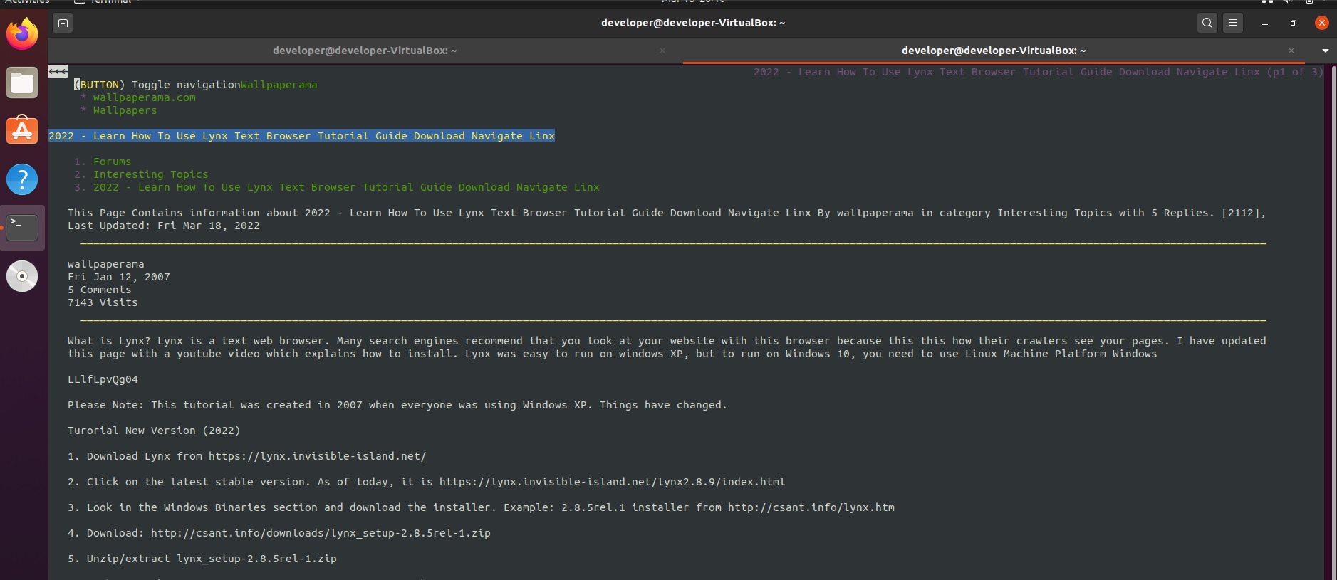Follow the Wallpapers link
This screenshot has height=580, width=1337.
pyautogui.click(x=125, y=110)
